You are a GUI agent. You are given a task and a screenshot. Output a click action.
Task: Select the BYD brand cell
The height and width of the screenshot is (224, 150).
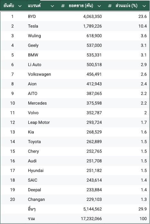[32, 17]
